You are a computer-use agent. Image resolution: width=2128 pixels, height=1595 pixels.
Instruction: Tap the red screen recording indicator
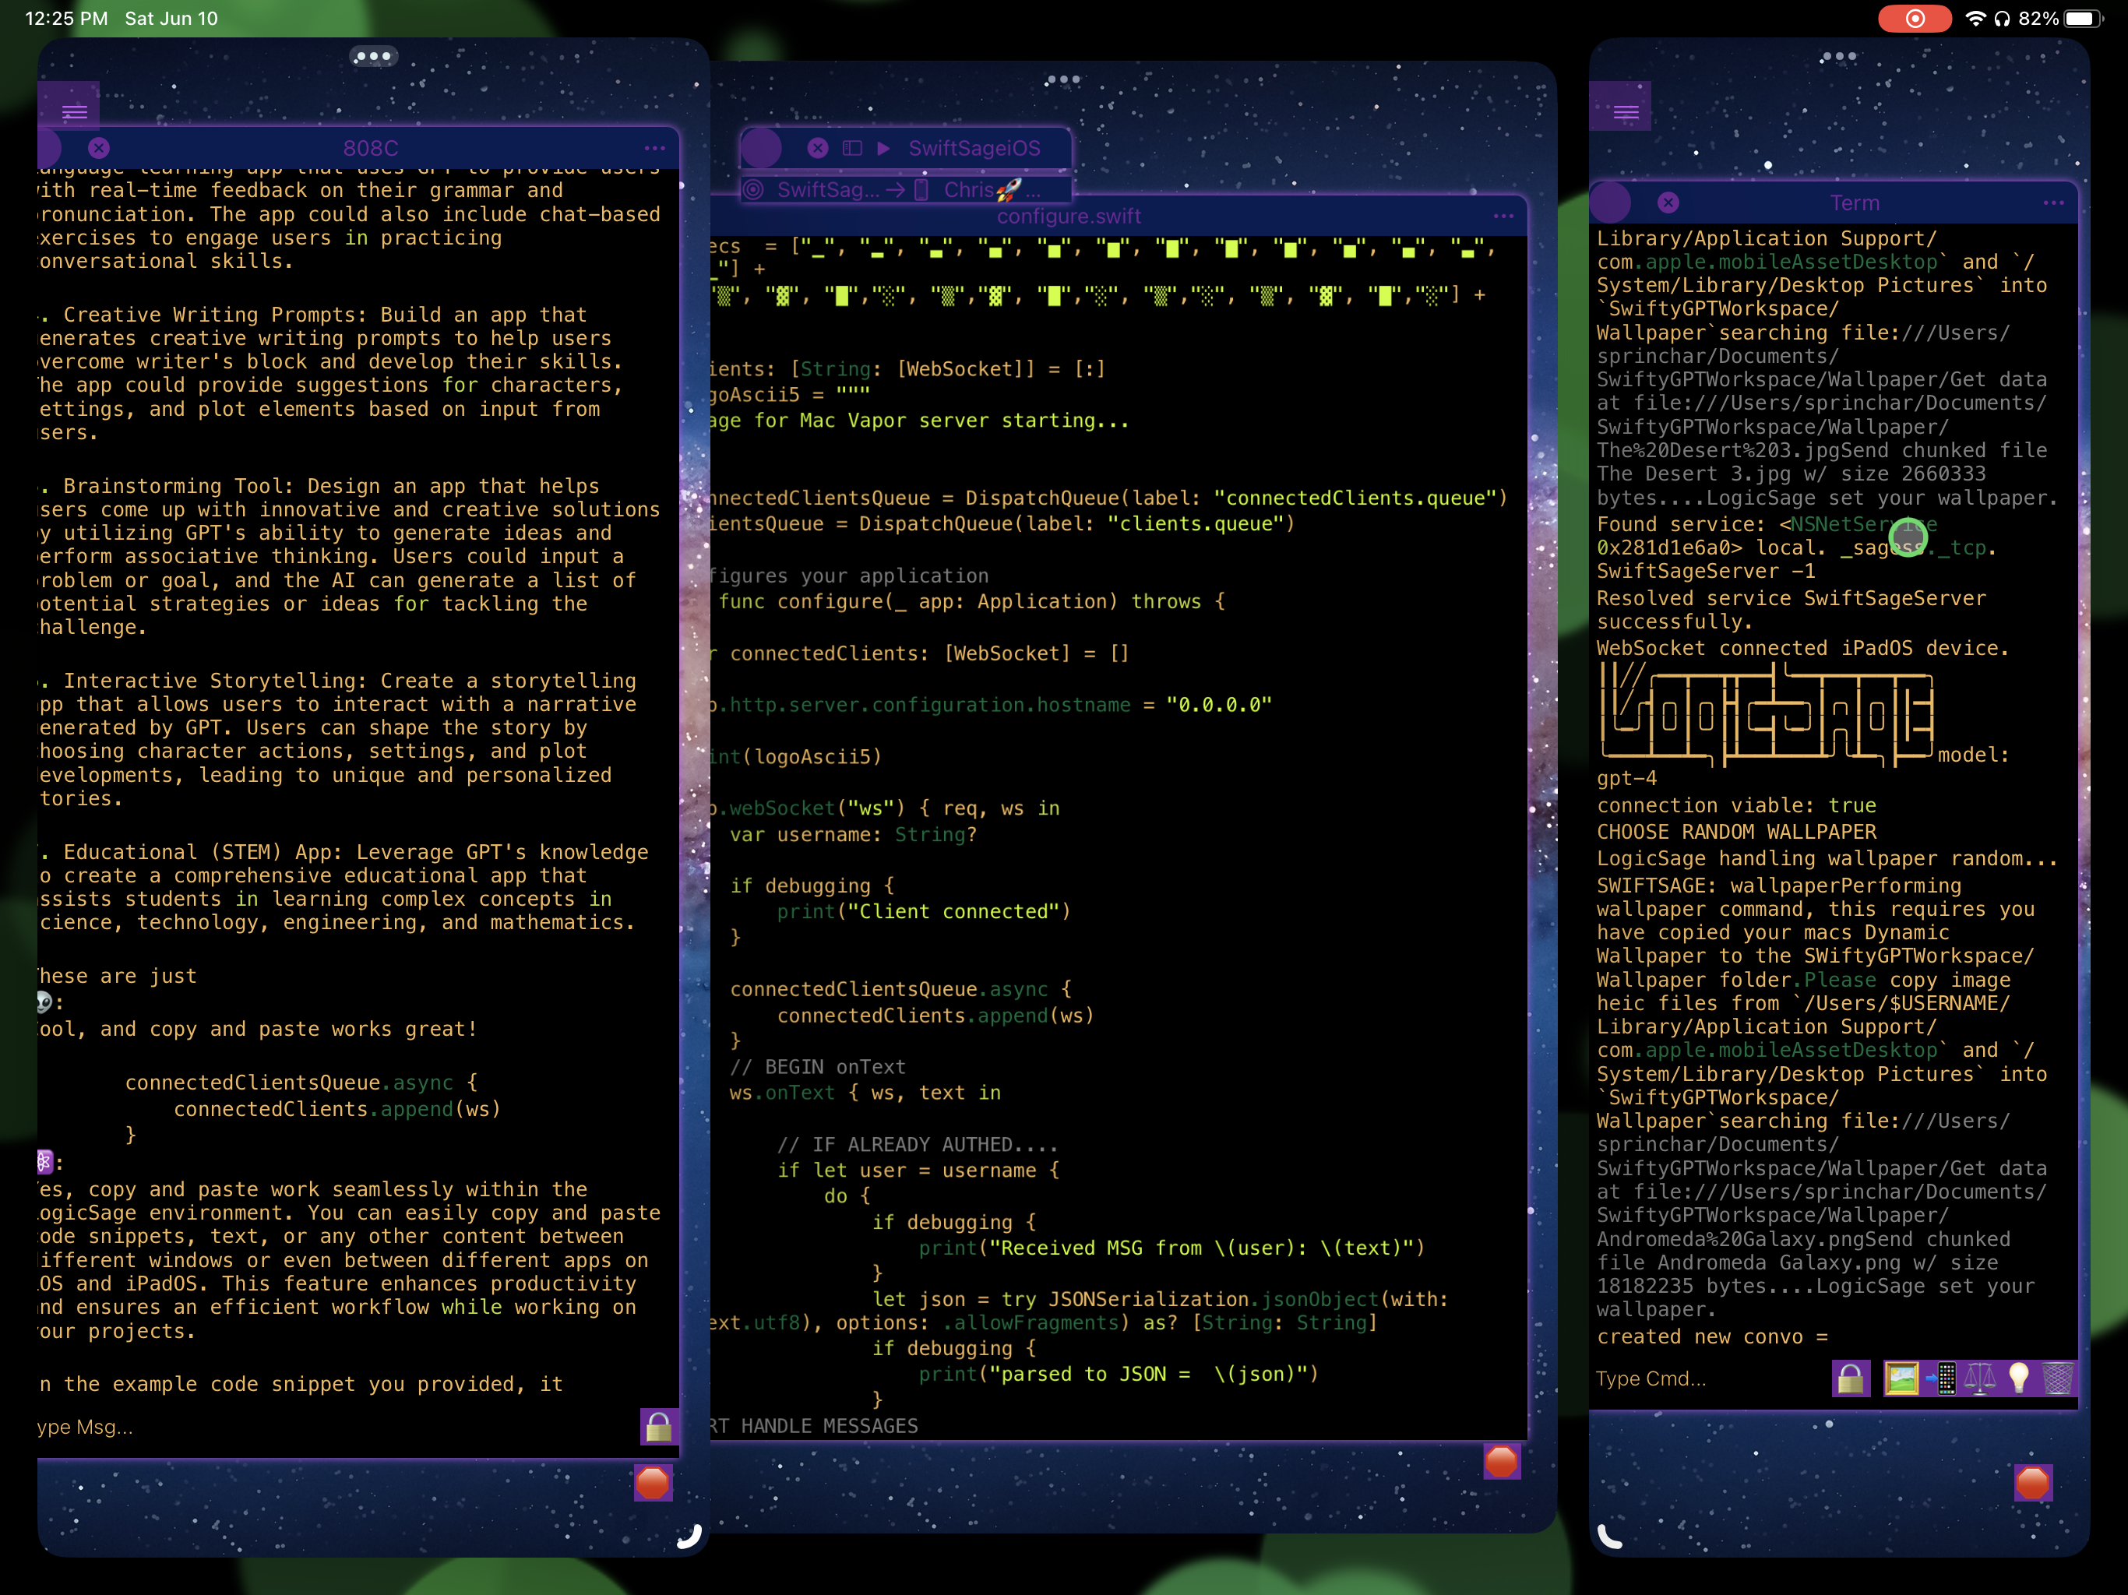[1915, 18]
